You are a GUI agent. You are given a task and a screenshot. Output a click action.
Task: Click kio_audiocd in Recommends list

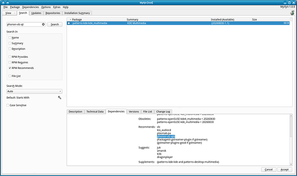coord(164,130)
